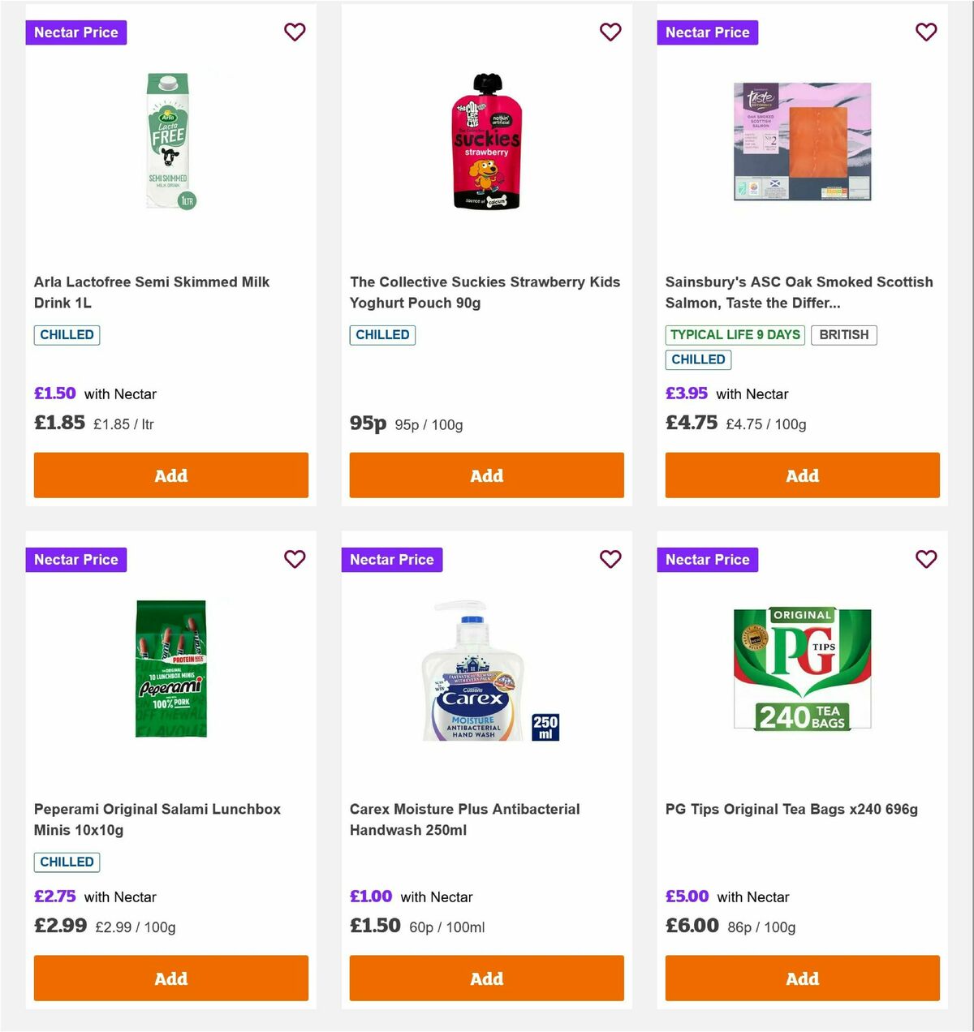The image size is (974, 1032).
Task: Add Peperami Original Salami Lunchbox Minis
Action: click(170, 978)
